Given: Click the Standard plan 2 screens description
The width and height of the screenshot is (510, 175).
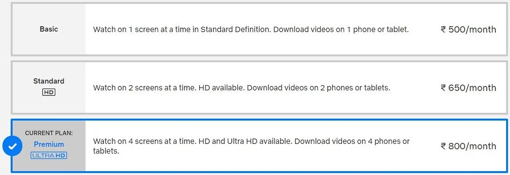Looking at the screenshot, I should 241,88.
